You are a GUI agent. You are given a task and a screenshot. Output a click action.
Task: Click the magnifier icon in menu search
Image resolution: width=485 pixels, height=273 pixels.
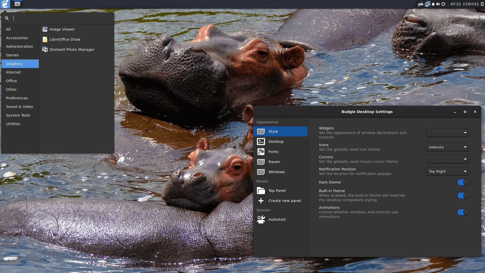coord(7,18)
